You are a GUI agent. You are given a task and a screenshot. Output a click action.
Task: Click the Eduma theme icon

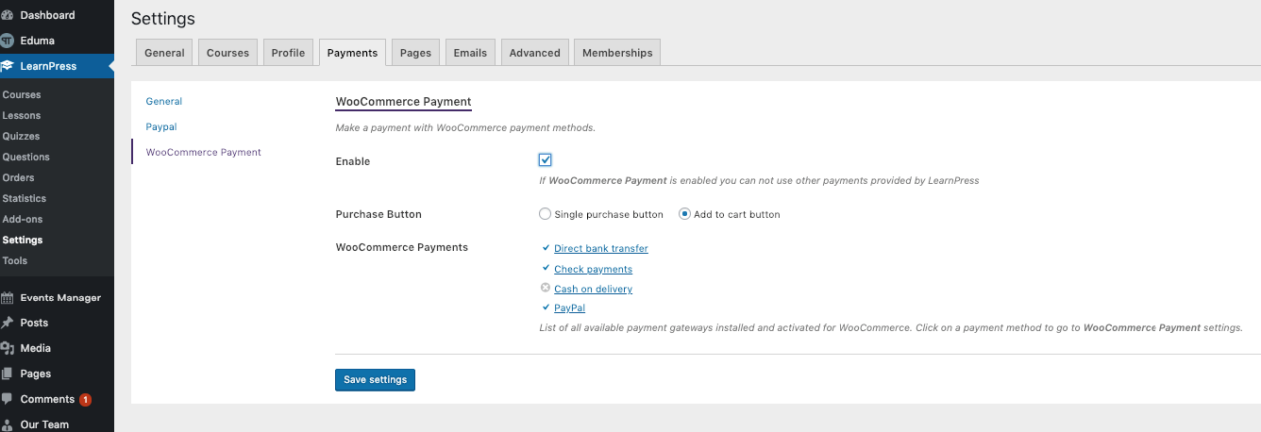pos(8,41)
